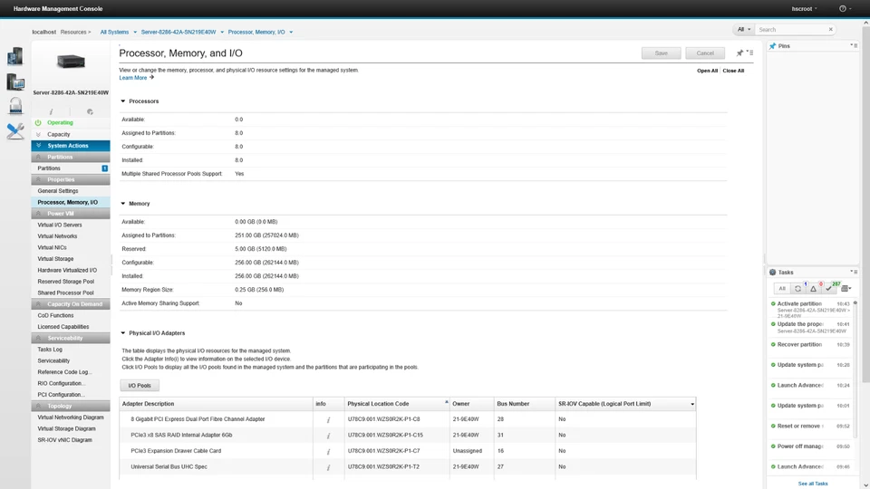Collapse the Power VM sidebar group
Screen dimensions: 870x489
pos(71,214)
